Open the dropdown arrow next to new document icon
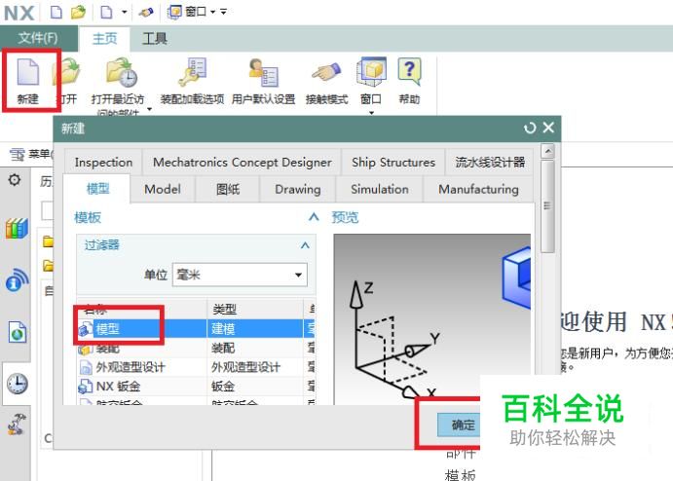This screenshot has width=673, height=481. coord(124,12)
